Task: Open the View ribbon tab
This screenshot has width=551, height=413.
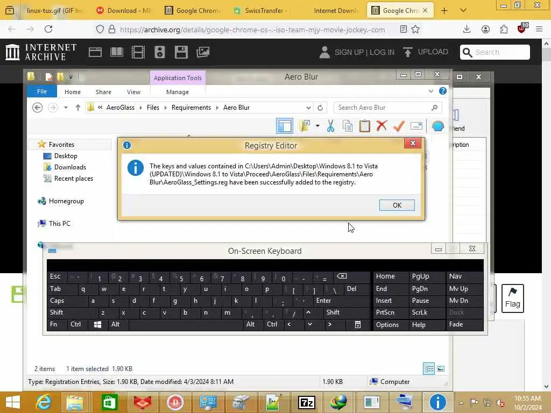Action: tap(133, 91)
